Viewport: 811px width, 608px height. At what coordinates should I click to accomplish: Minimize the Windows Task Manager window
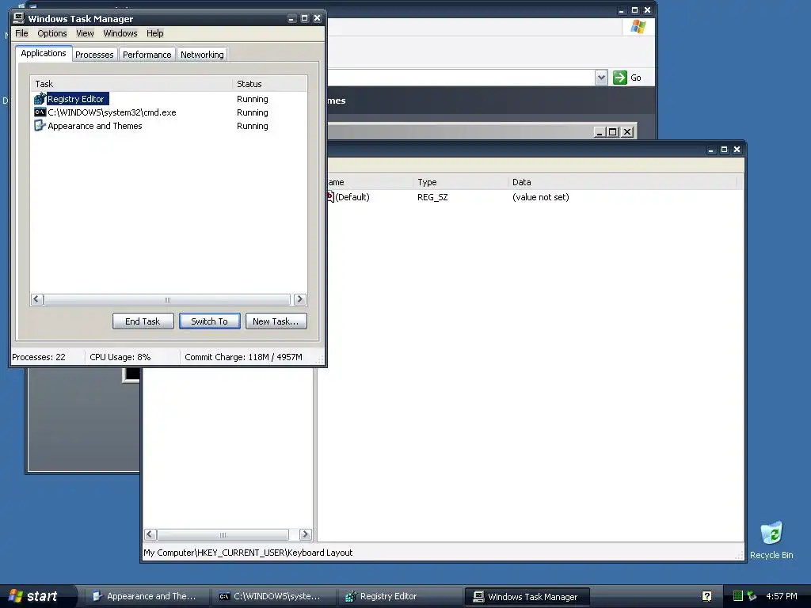[291, 18]
